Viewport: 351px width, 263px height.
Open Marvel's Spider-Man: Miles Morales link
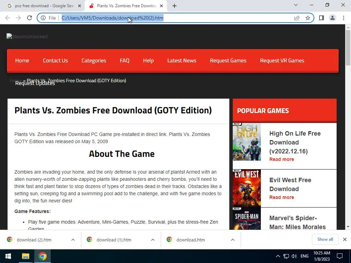click(x=298, y=223)
